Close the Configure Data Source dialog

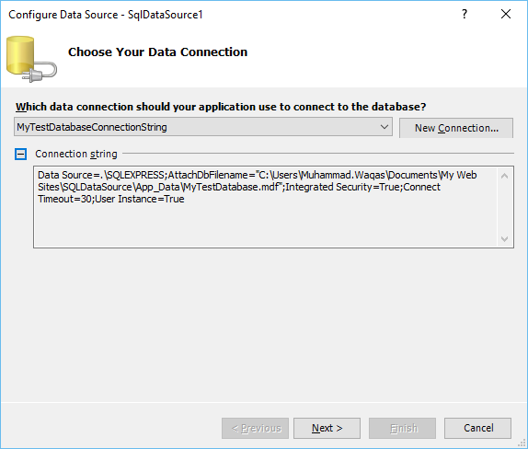(x=506, y=14)
